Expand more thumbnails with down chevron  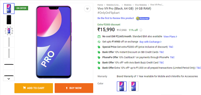9,79
